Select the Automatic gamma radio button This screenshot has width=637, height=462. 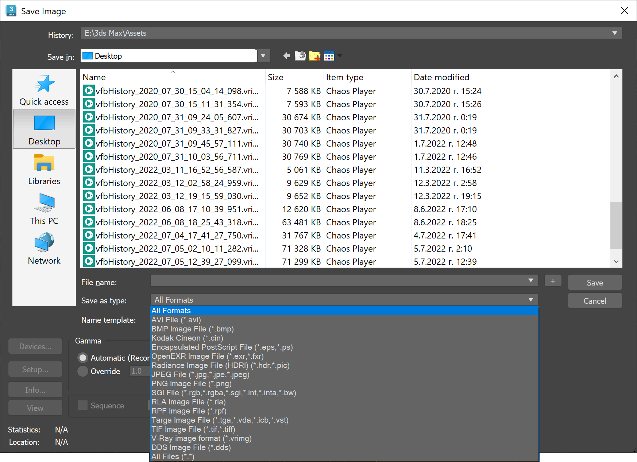pyautogui.click(x=83, y=358)
